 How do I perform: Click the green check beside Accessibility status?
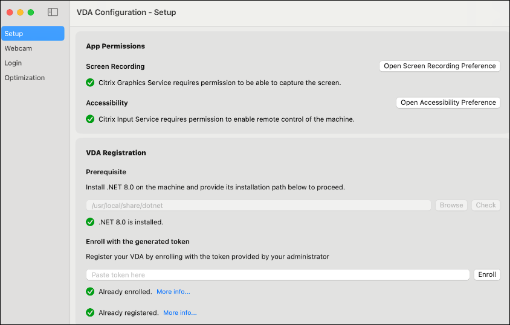90,119
